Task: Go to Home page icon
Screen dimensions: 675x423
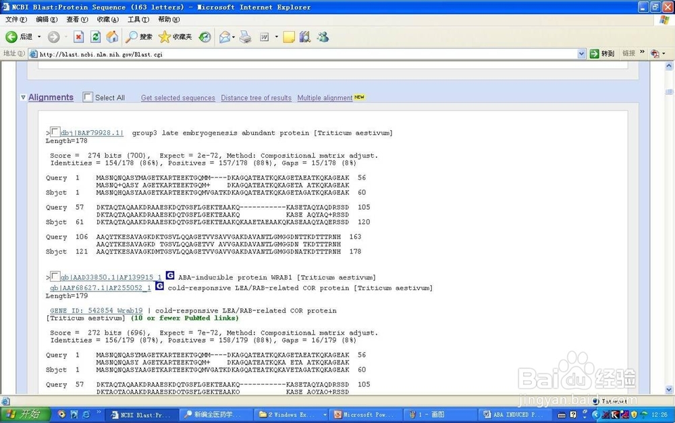Action: pos(112,37)
